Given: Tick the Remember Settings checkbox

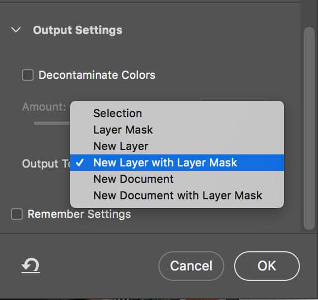Looking at the screenshot, I should tap(17, 214).
